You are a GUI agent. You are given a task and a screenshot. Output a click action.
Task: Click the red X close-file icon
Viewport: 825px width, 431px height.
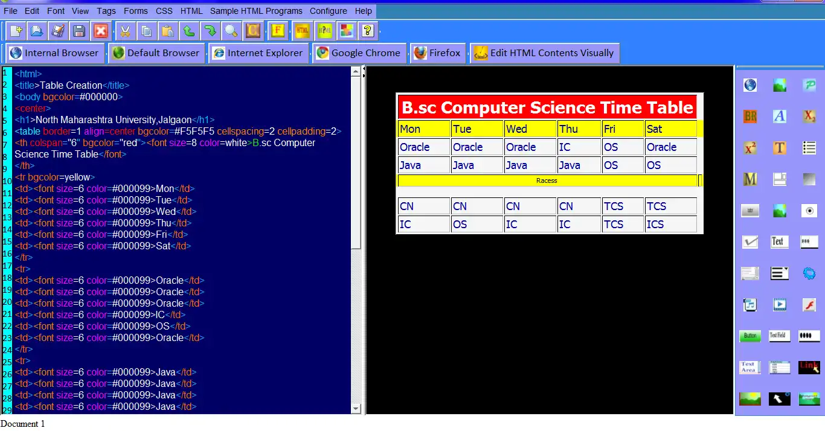[100, 31]
